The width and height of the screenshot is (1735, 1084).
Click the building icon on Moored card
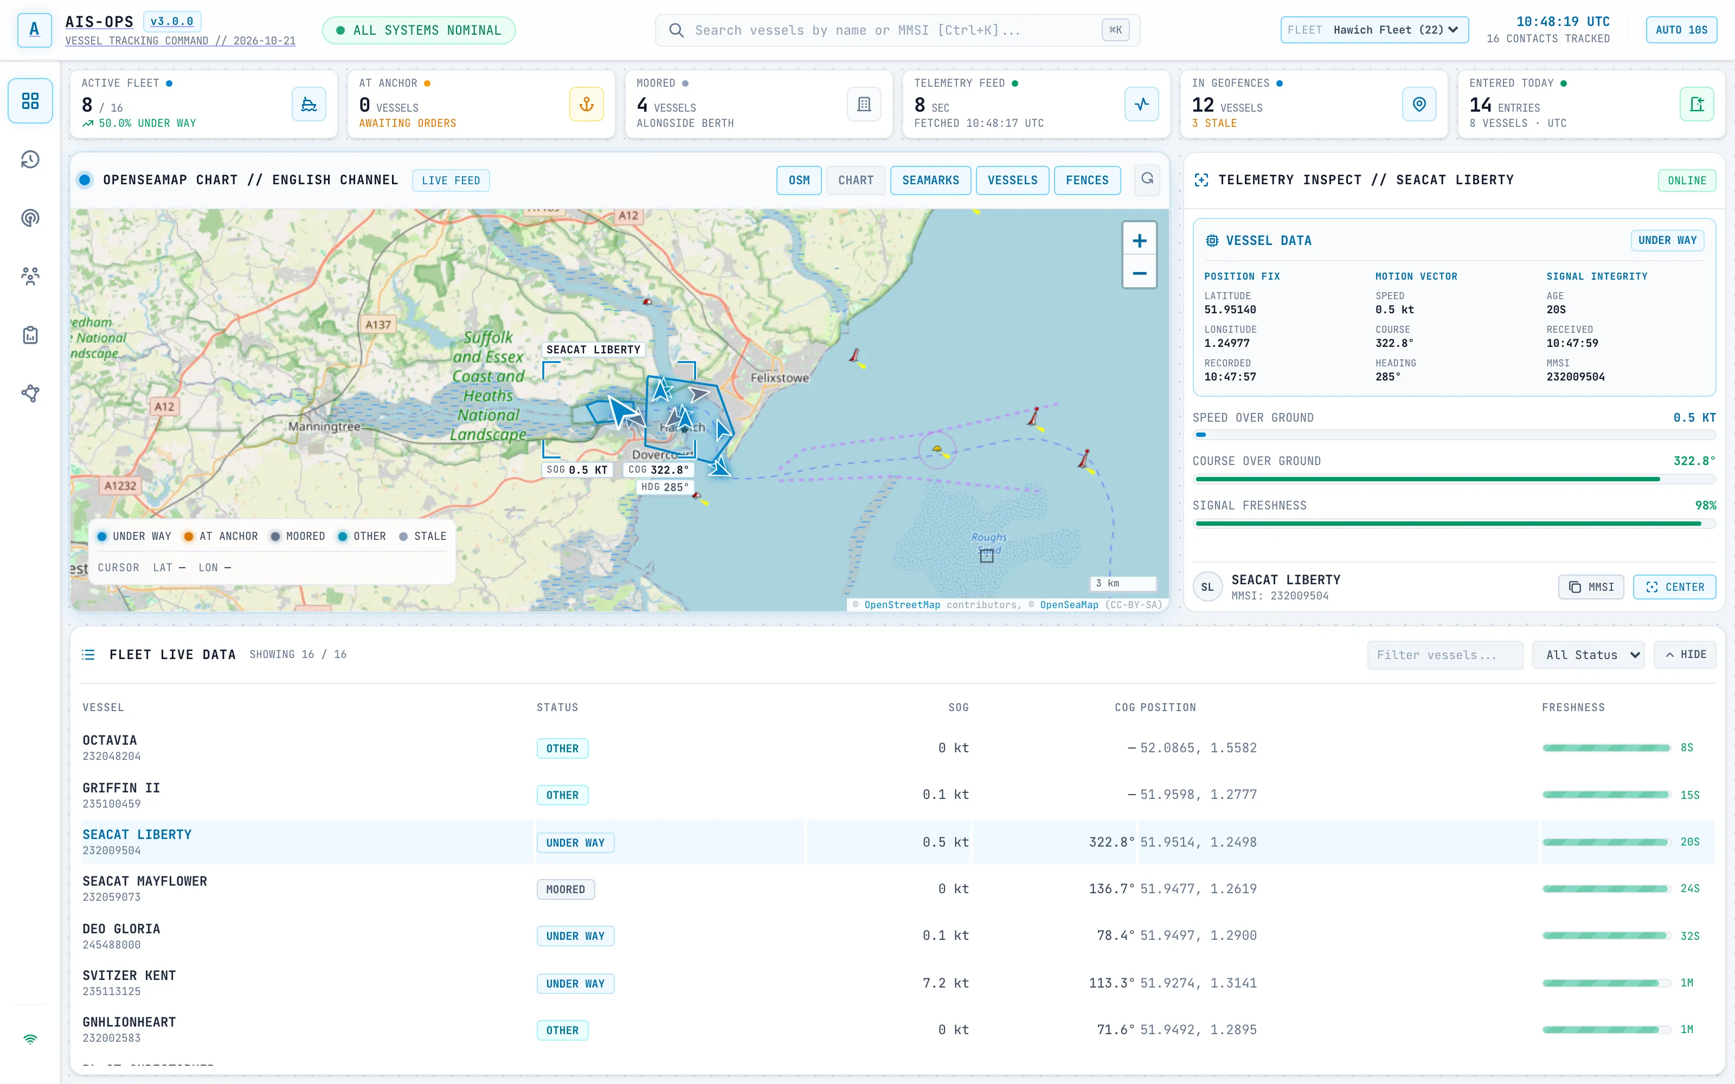point(864,105)
